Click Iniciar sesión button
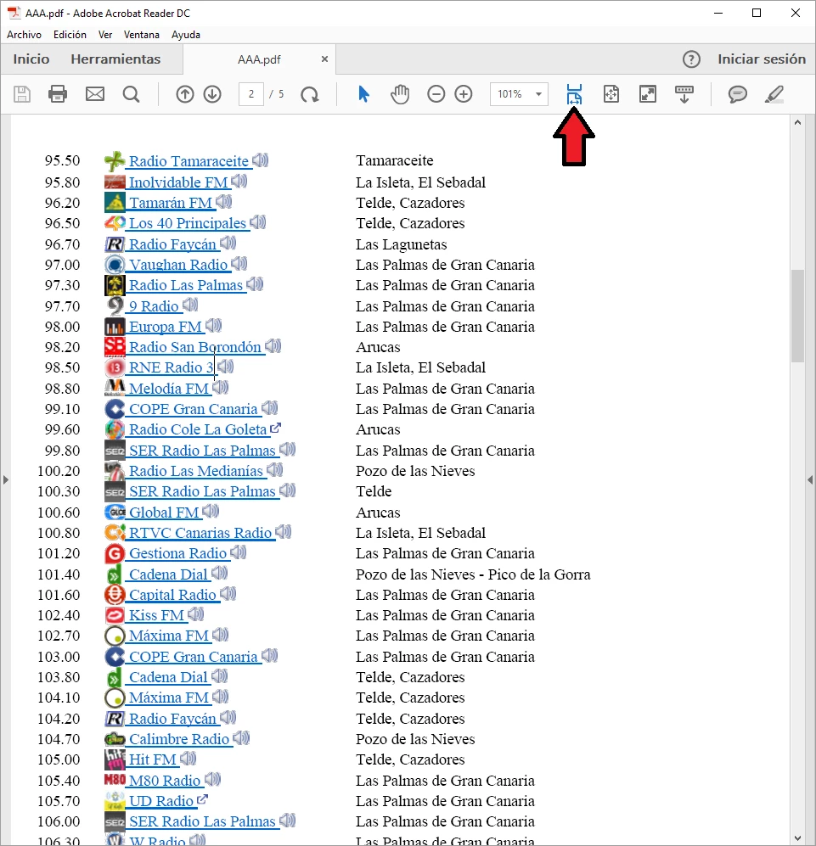Image resolution: width=816 pixels, height=846 pixels. 762,59
